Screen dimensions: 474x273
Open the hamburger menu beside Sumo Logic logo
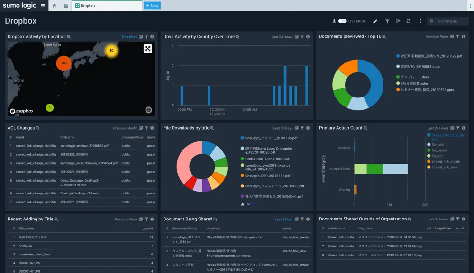pos(43,6)
